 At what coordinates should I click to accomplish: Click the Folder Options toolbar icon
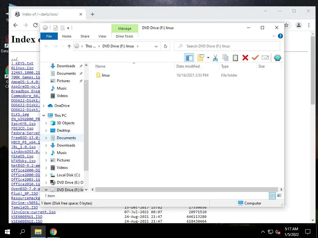pyautogui.click(x=201, y=58)
